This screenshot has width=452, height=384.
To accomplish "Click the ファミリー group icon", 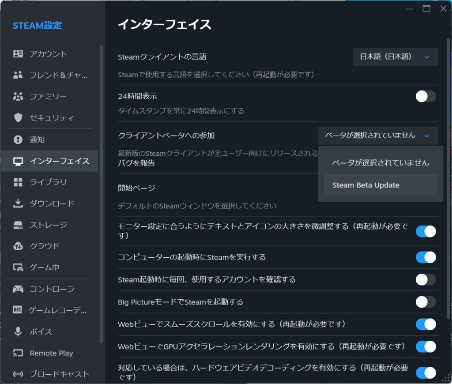I will (x=18, y=96).
